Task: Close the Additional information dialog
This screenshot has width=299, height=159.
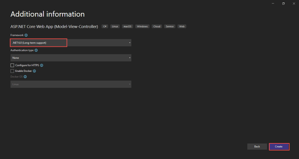Action: [294, 3]
